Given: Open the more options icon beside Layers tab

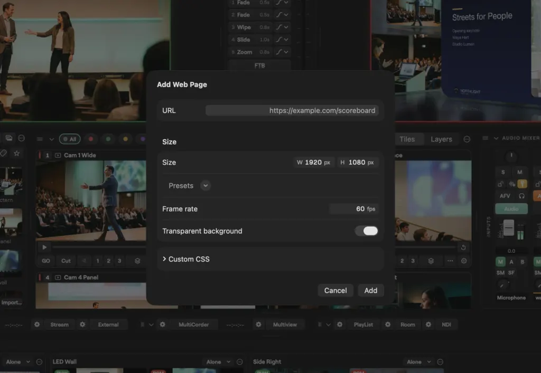Looking at the screenshot, I should pyautogui.click(x=467, y=139).
